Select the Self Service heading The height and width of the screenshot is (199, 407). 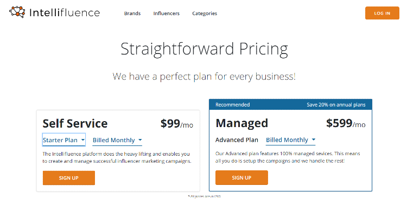[x=75, y=123]
